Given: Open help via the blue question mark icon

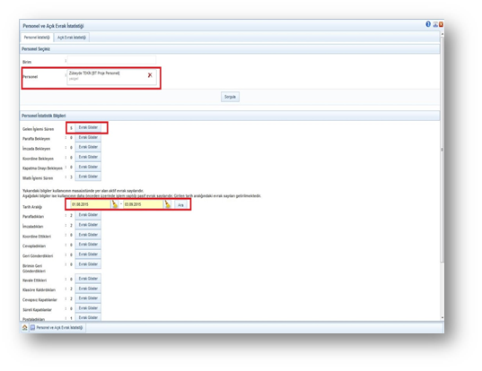Looking at the screenshot, I should pyautogui.click(x=428, y=24).
